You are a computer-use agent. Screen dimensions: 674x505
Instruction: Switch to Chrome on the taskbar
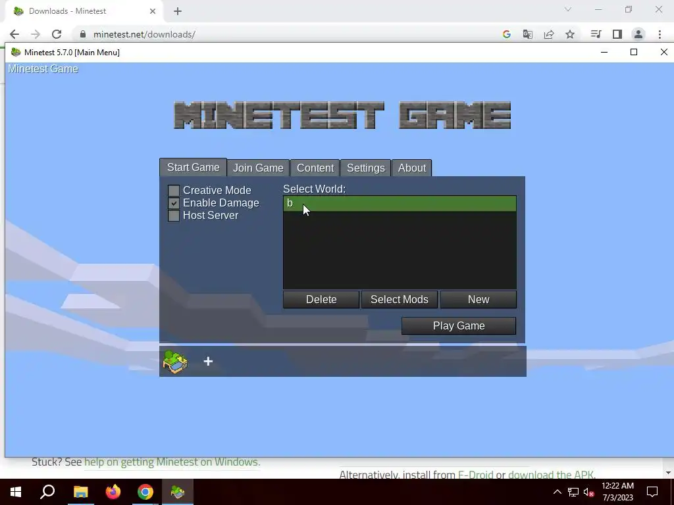point(145,492)
